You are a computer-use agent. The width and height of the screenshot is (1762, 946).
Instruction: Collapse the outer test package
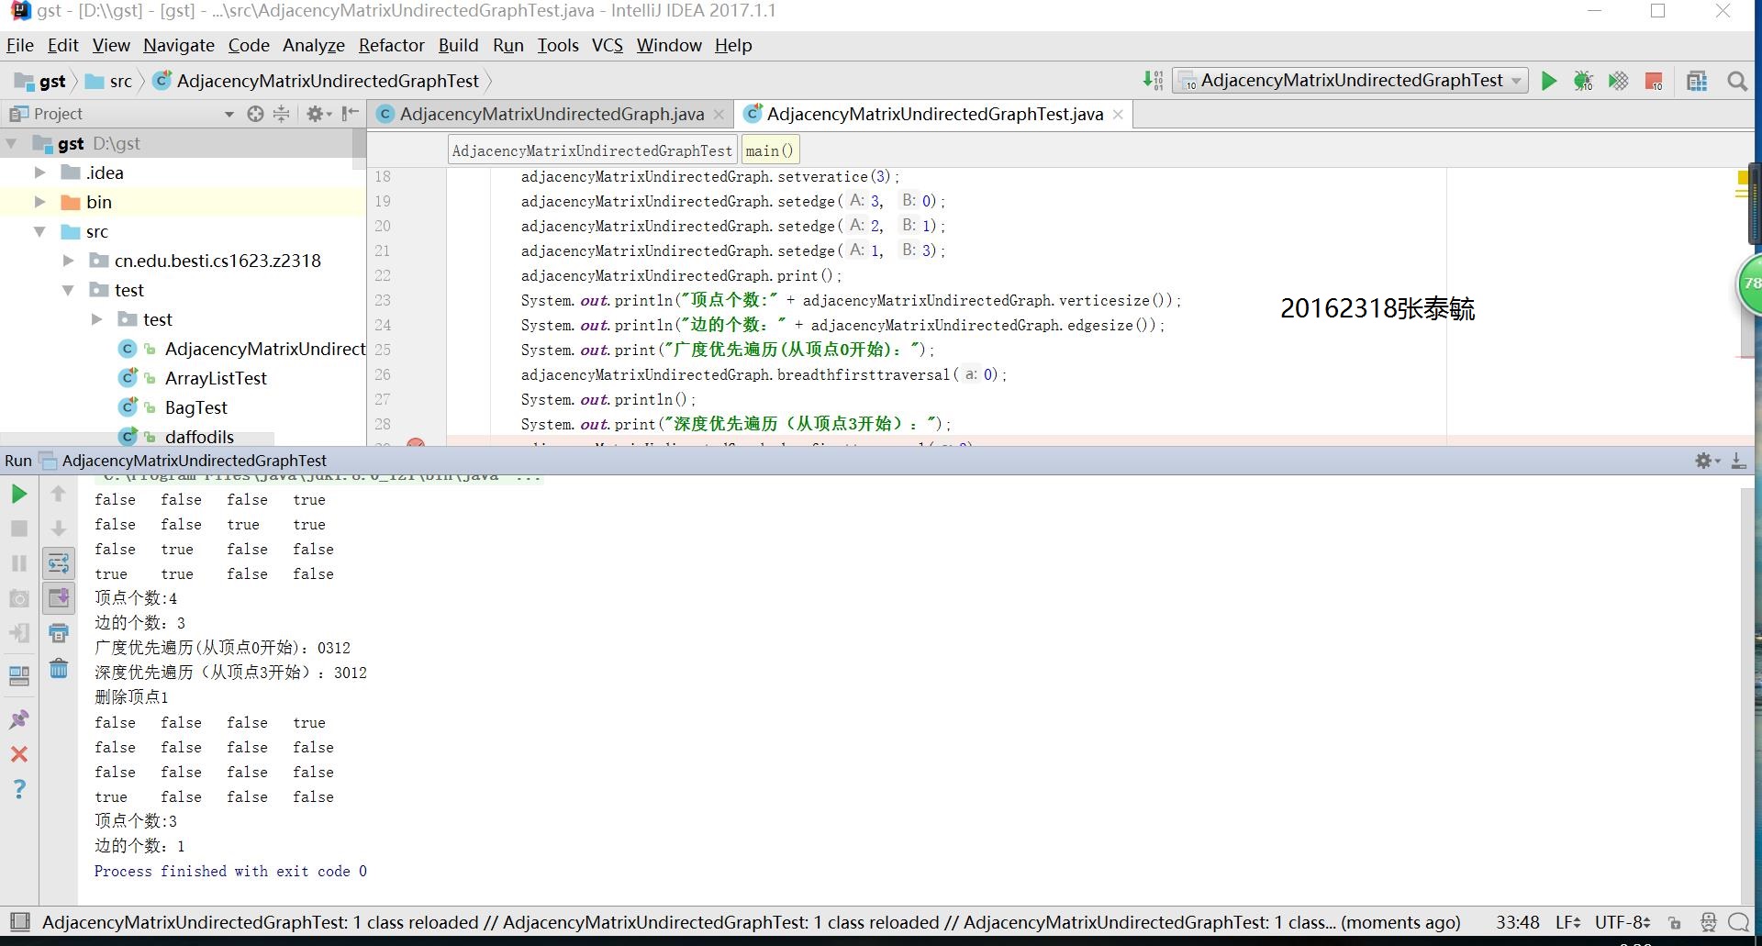tap(68, 290)
